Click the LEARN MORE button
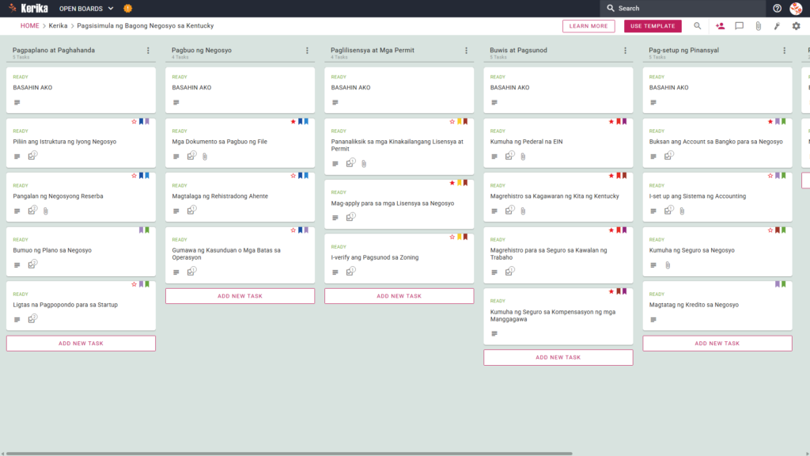Screen dimensions: 810x456 coord(589,26)
